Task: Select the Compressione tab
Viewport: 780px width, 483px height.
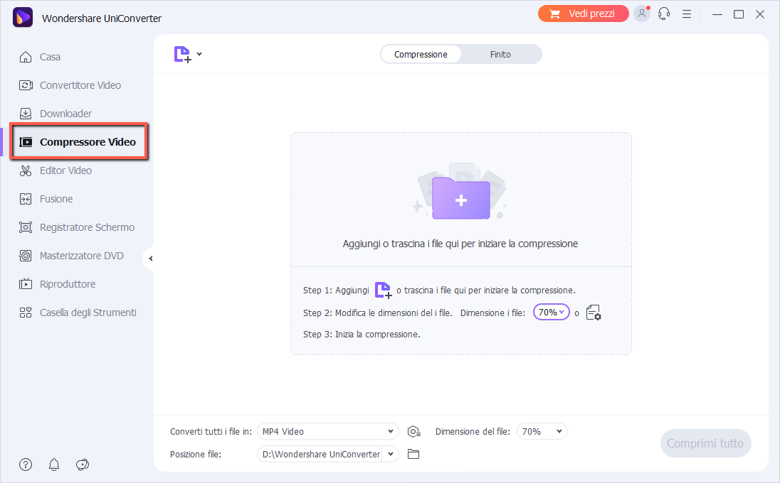Action: click(421, 55)
